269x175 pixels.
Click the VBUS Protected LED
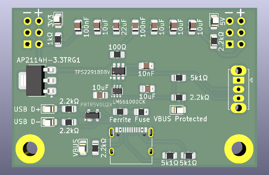(x=179, y=110)
